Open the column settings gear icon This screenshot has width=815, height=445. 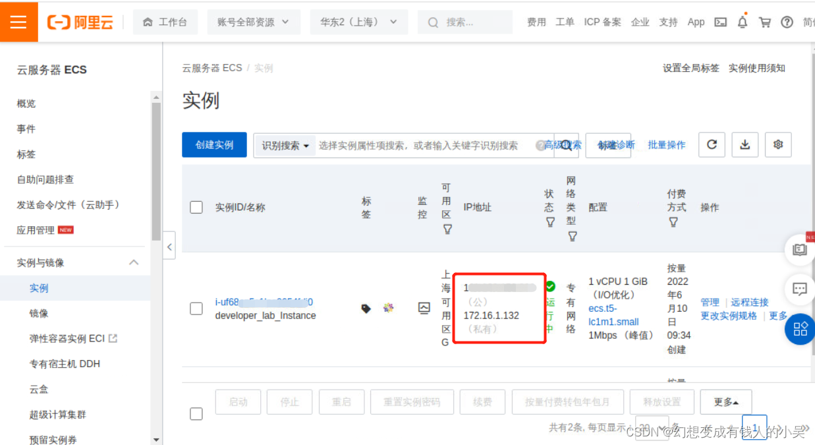[x=778, y=144]
